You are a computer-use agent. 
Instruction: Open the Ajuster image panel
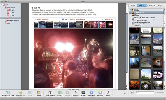tap(83, 93)
